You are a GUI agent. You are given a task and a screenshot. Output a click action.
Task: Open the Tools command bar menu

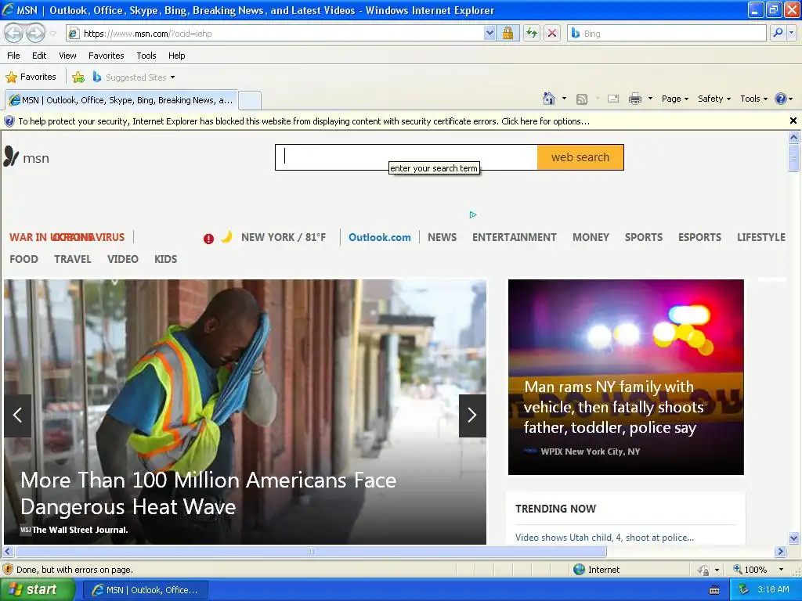[x=754, y=99]
